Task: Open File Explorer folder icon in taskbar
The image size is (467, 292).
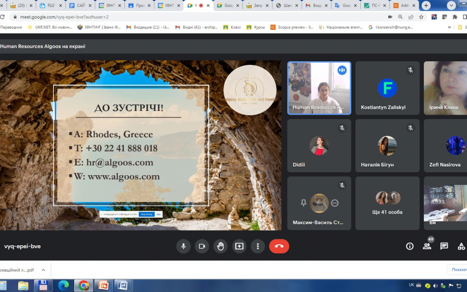Action: 23,286
